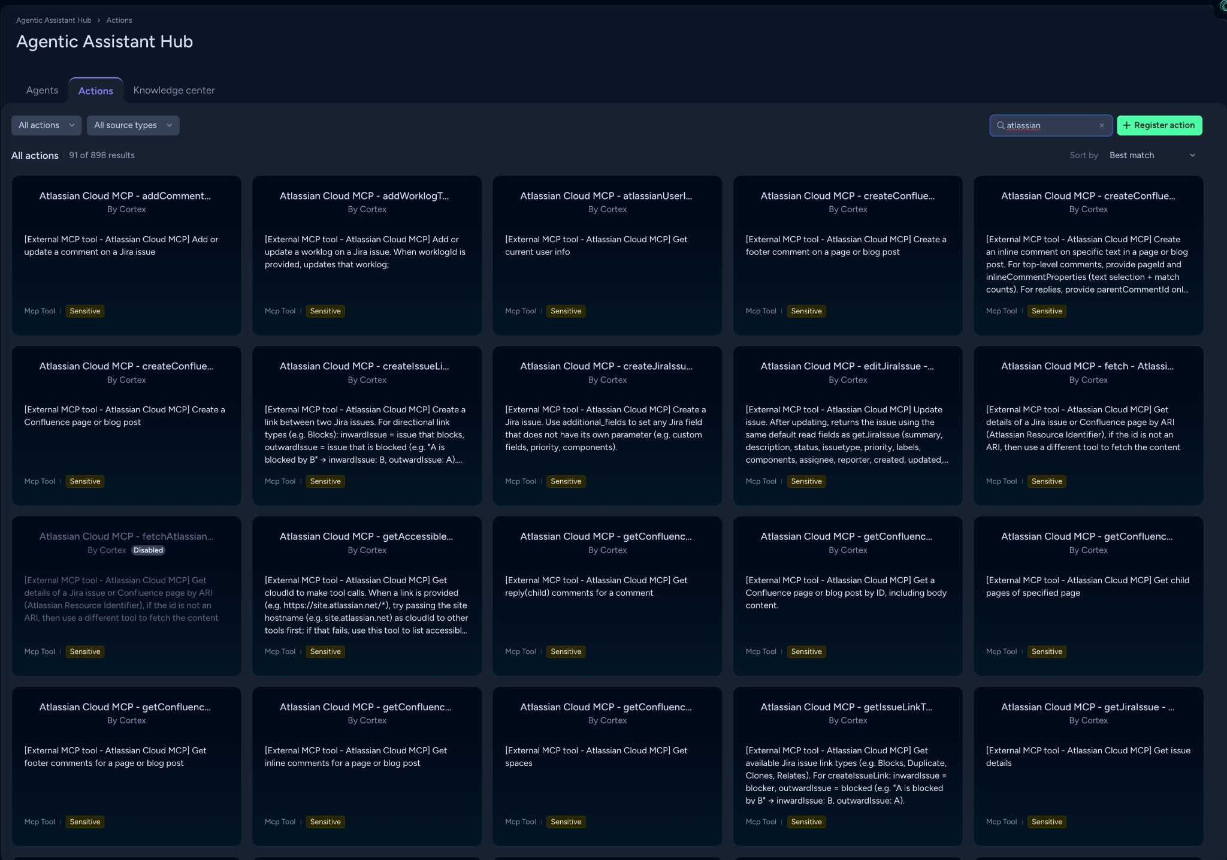The height and width of the screenshot is (860, 1227).
Task: Open the getIssueLinkT... action card
Action: [848, 767]
